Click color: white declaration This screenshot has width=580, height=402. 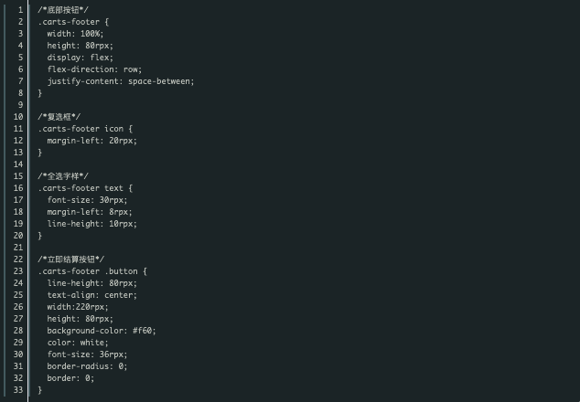tap(78, 343)
